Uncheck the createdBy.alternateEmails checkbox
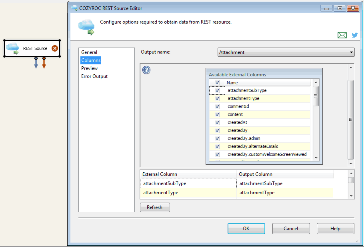Image resolution: width=364 pixels, height=247 pixels. coord(217,146)
